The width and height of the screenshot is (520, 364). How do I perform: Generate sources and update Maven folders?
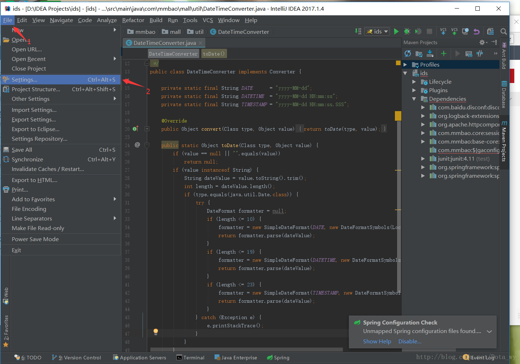point(419,53)
